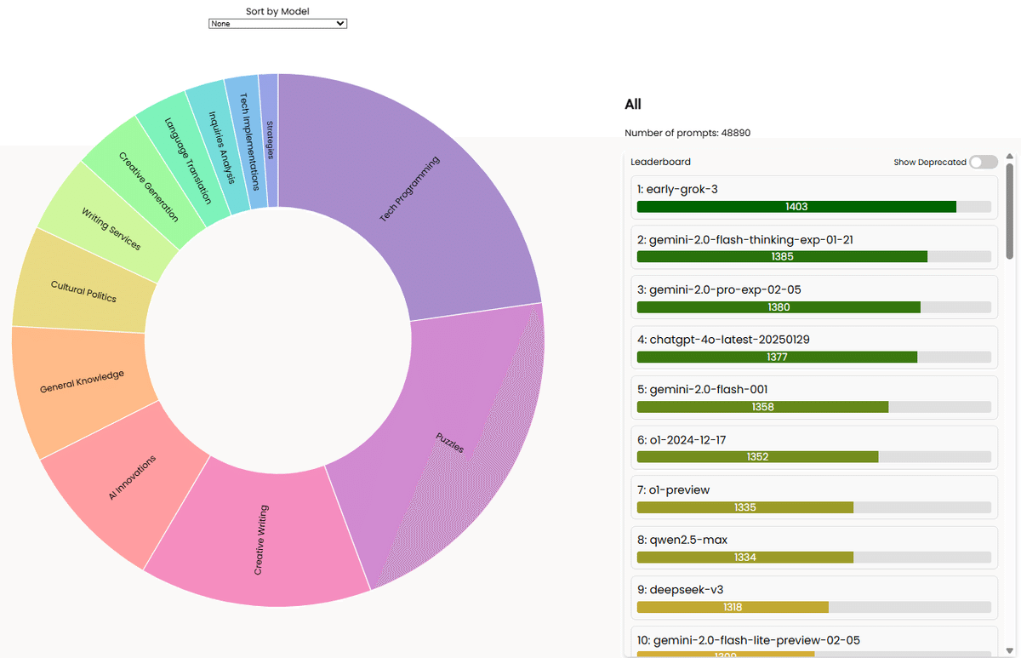Toggle the Show Deprecated switch
This screenshot has width=1021, height=658.
pos(983,162)
